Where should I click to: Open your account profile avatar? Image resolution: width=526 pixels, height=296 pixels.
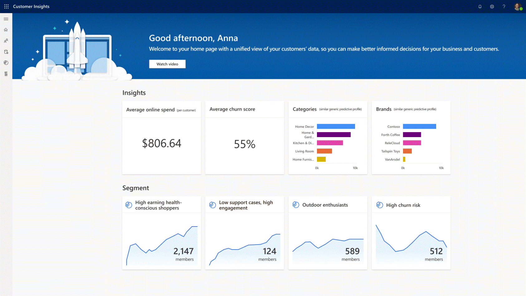517,6
